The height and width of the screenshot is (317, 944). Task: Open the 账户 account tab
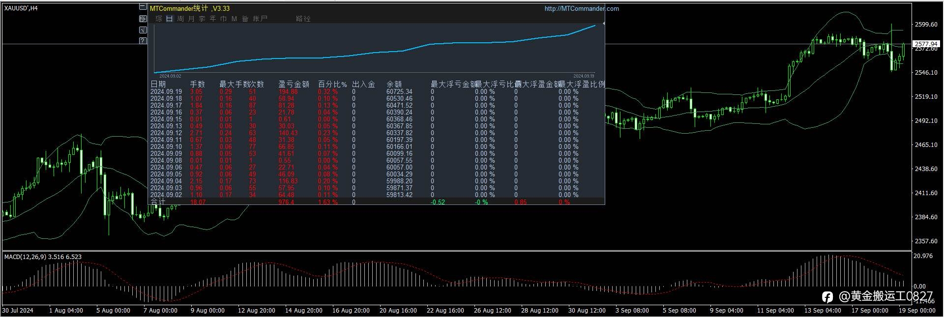(x=260, y=19)
